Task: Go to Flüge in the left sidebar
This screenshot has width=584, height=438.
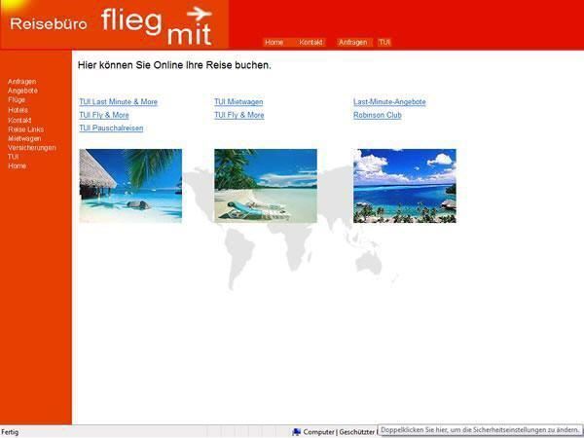Action: [x=17, y=100]
